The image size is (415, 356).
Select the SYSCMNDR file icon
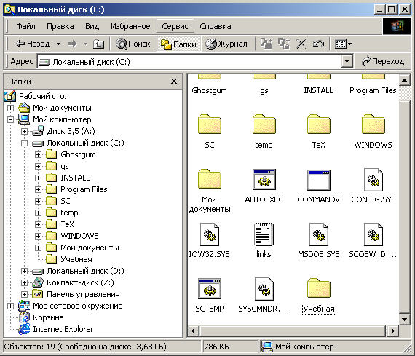(264, 289)
